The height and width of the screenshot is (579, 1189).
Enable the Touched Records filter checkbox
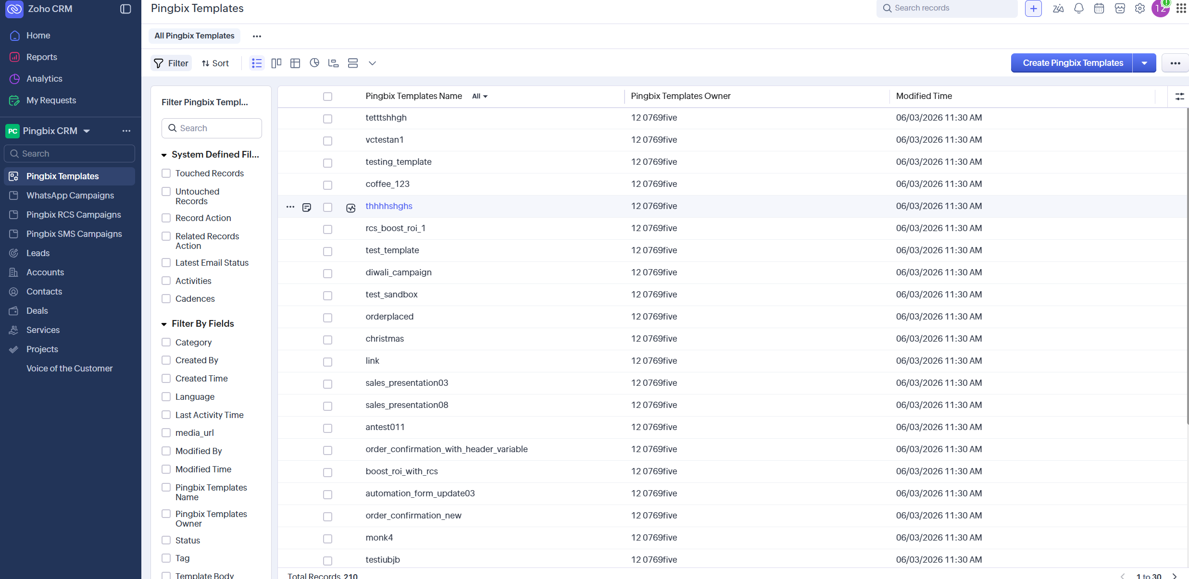[x=166, y=173]
